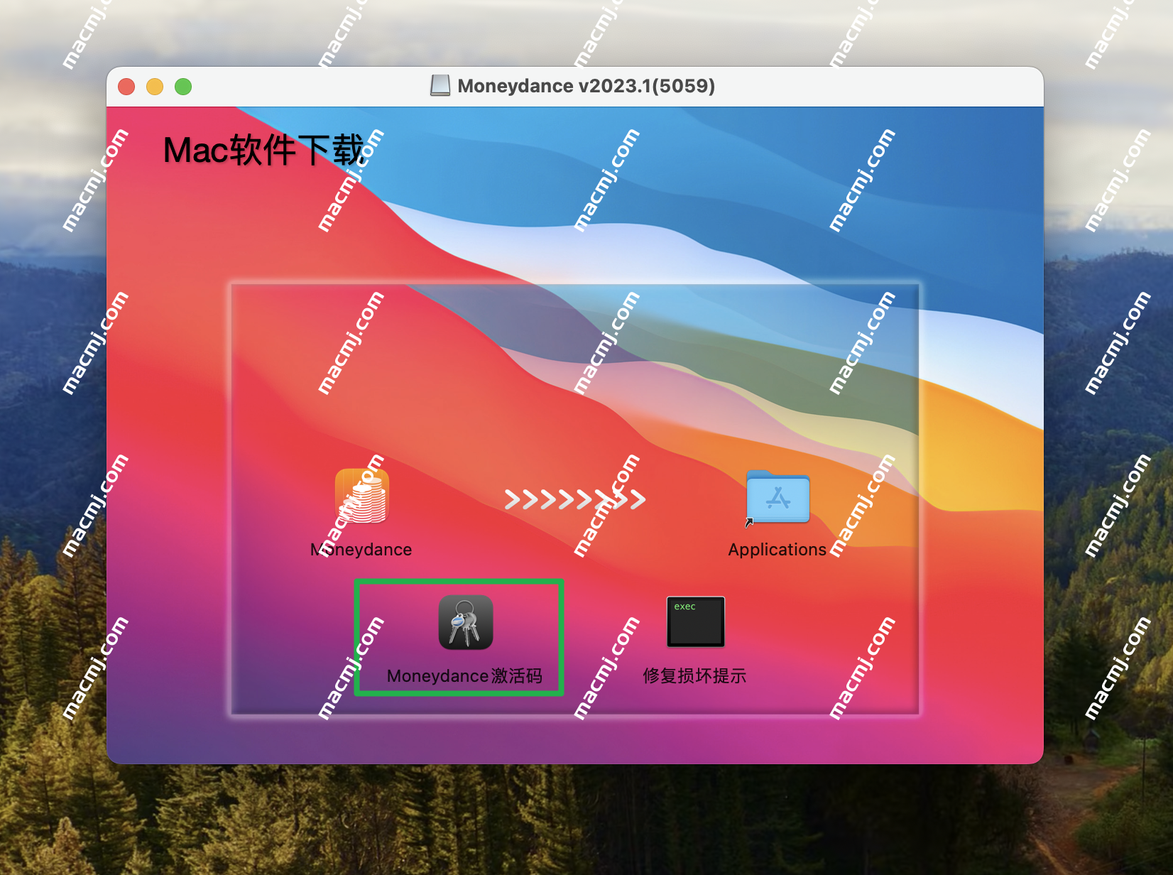
Task: Maximize the window with green button
Action: pyautogui.click(x=183, y=87)
